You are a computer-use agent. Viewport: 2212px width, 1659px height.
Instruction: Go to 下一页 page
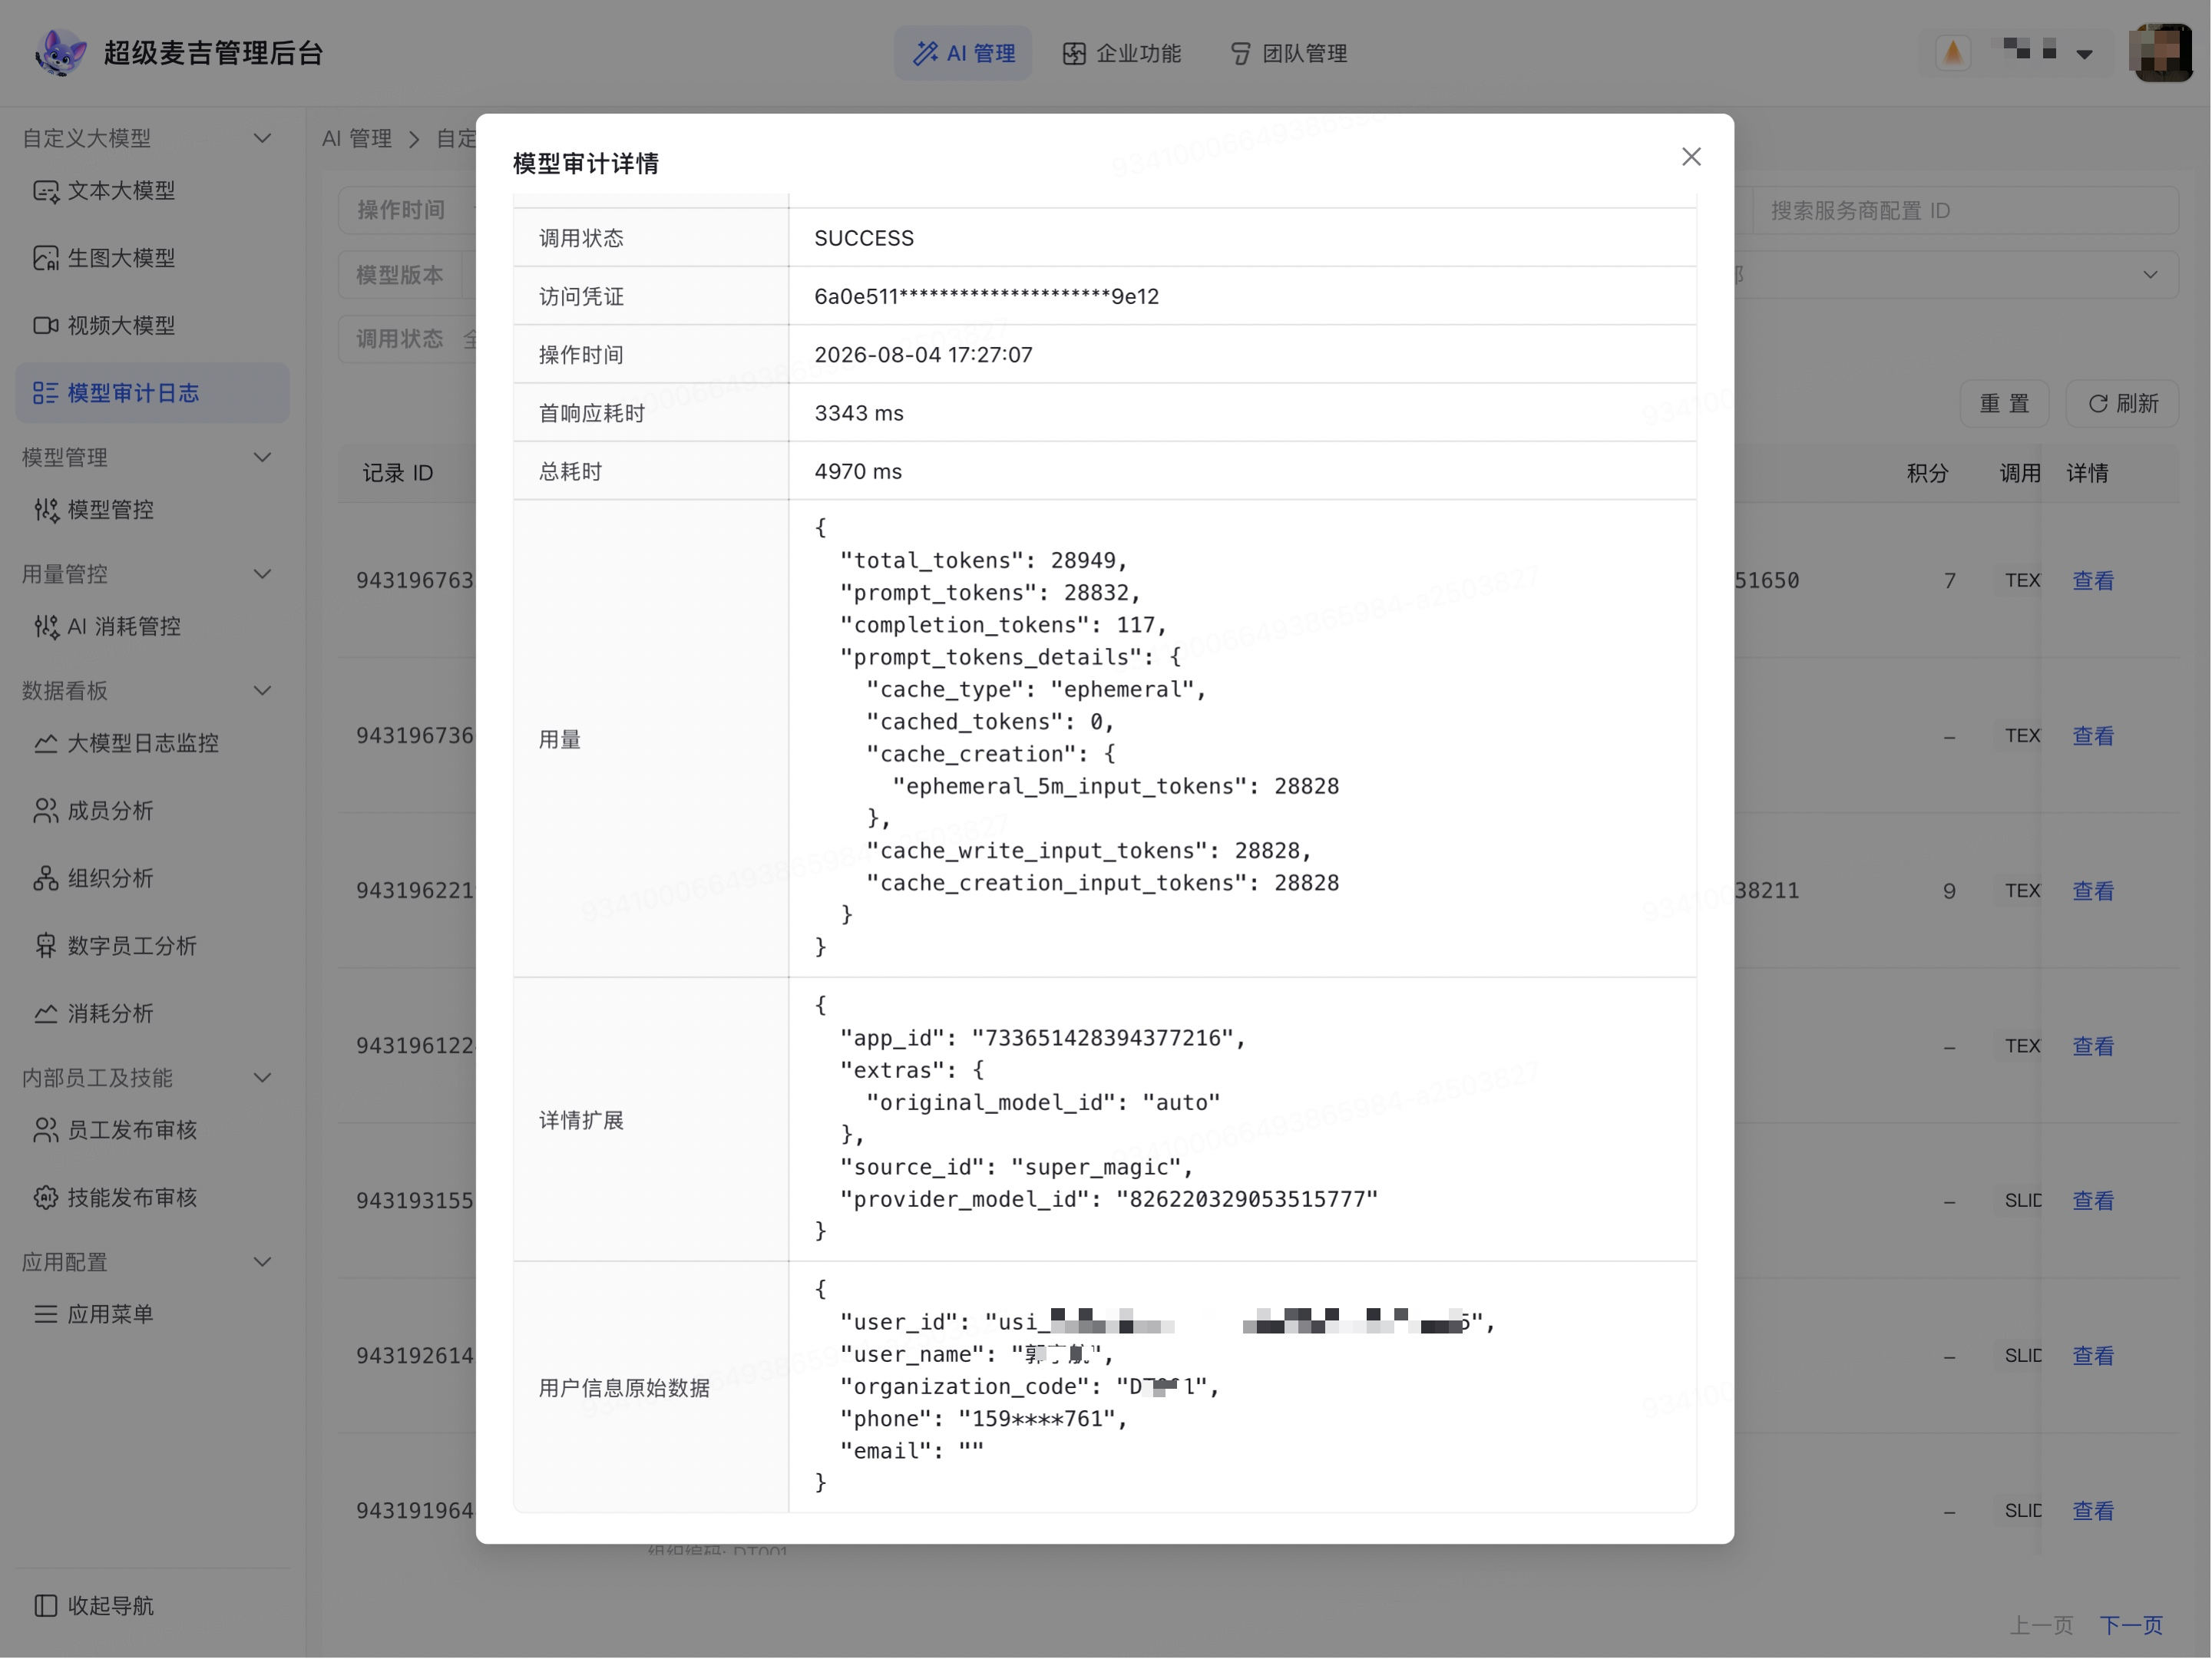[x=2131, y=1625]
